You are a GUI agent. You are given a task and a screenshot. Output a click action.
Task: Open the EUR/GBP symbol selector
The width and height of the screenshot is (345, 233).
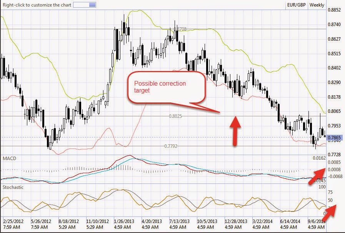(297, 5)
